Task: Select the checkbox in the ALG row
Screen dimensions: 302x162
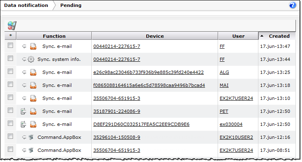Action: click(11, 71)
